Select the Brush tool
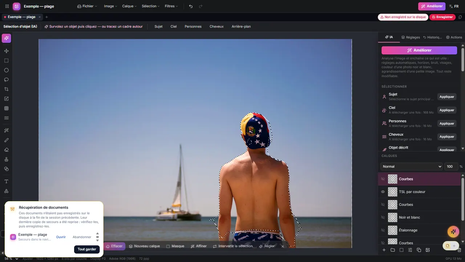This screenshot has width=465, height=262. [x=7, y=140]
